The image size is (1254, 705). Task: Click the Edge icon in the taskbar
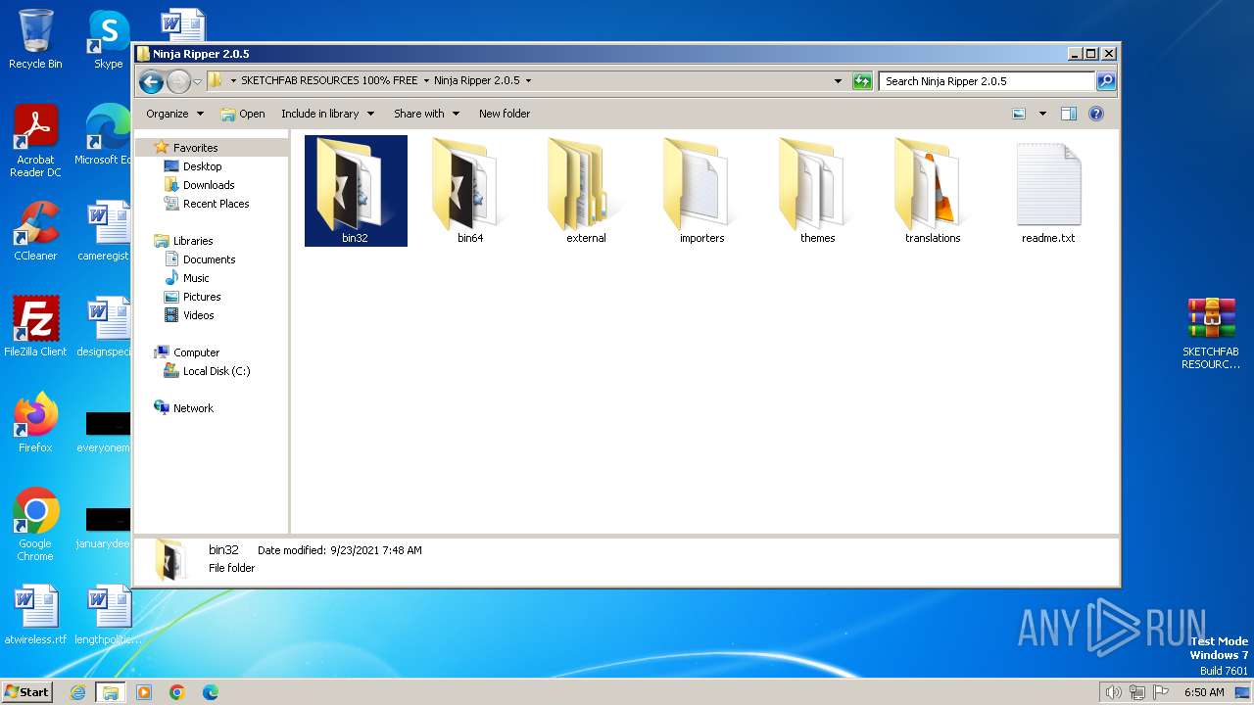211,692
